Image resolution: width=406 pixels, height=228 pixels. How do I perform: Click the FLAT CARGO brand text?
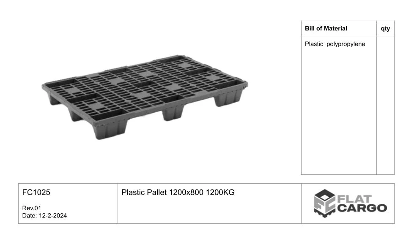[362, 204]
